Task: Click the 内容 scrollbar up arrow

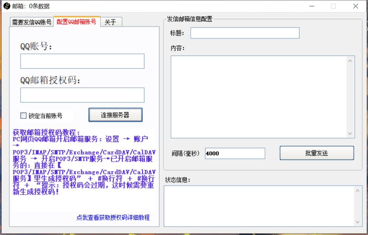Action: pos(350,61)
